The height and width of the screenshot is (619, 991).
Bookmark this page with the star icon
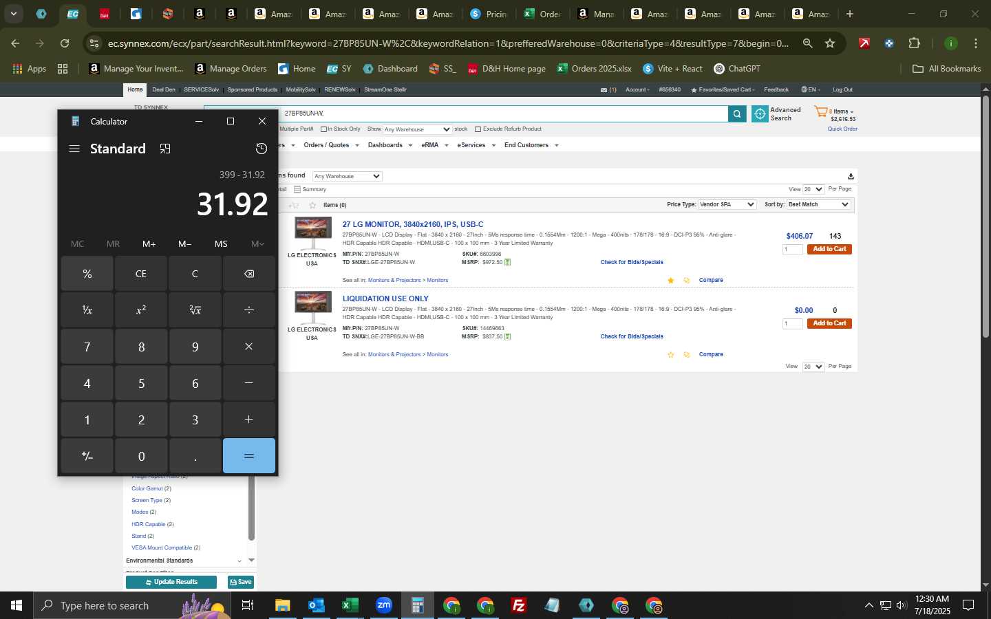tap(830, 43)
